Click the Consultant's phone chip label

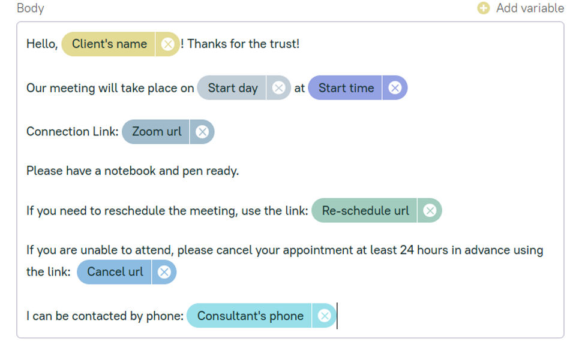tap(250, 316)
